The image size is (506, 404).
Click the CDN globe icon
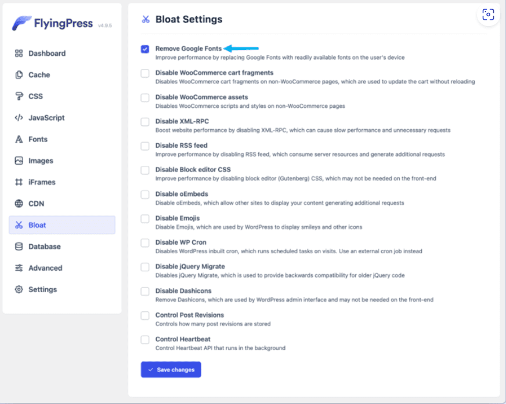click(19, 203)
